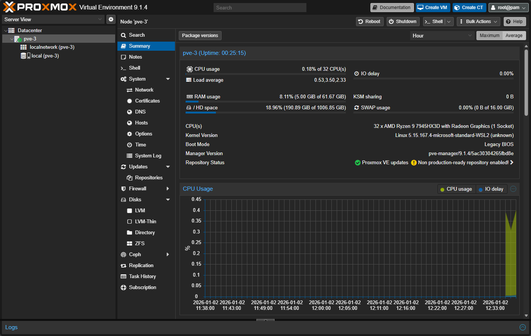Open Help with the question mark button
Image resolution: width=531 pixels, height=336 pixels.
pos(514,22)
